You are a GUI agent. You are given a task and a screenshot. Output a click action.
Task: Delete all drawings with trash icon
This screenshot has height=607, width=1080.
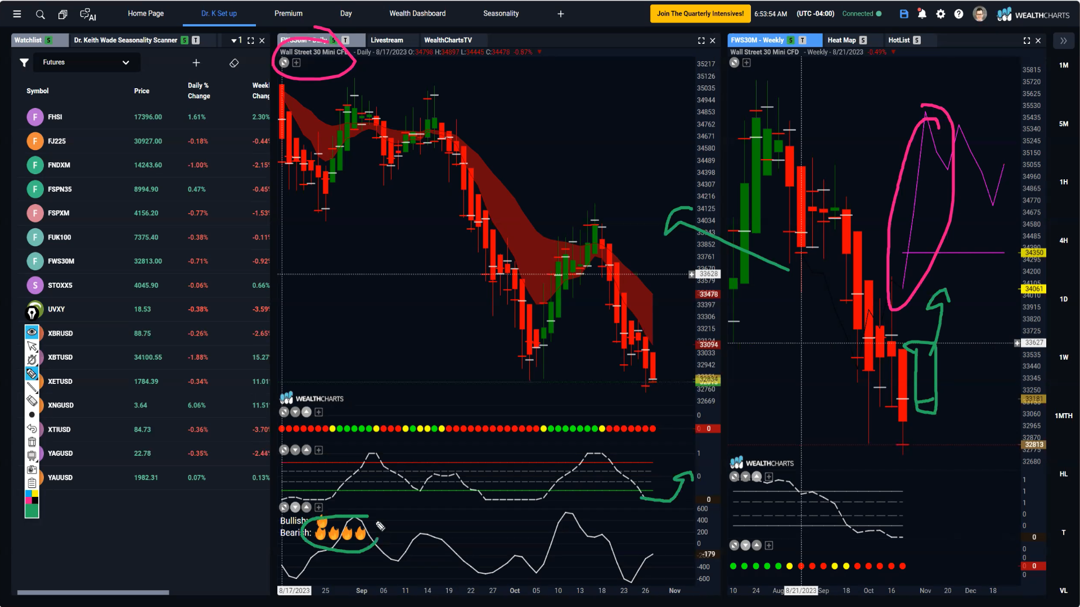point(32,442)
